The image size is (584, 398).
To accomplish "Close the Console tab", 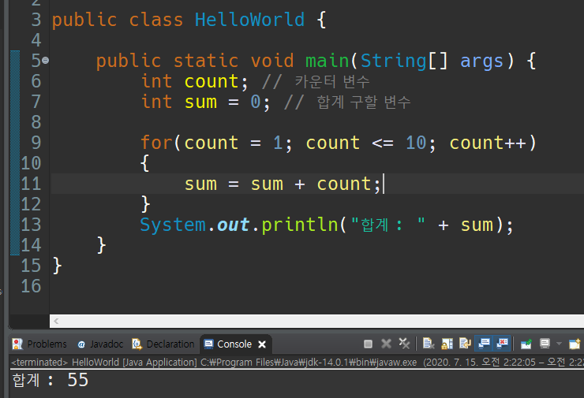I will pyautogui.click(x=262, y=344).
